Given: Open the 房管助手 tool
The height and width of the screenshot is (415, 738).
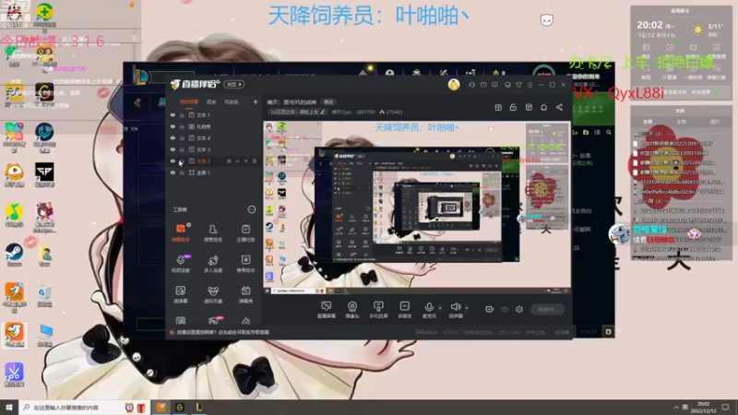Looking at the screenshot, I should click(213, 232).
